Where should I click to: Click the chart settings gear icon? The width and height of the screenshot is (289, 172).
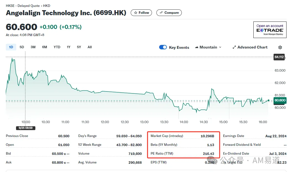click(x=280, y=47)
